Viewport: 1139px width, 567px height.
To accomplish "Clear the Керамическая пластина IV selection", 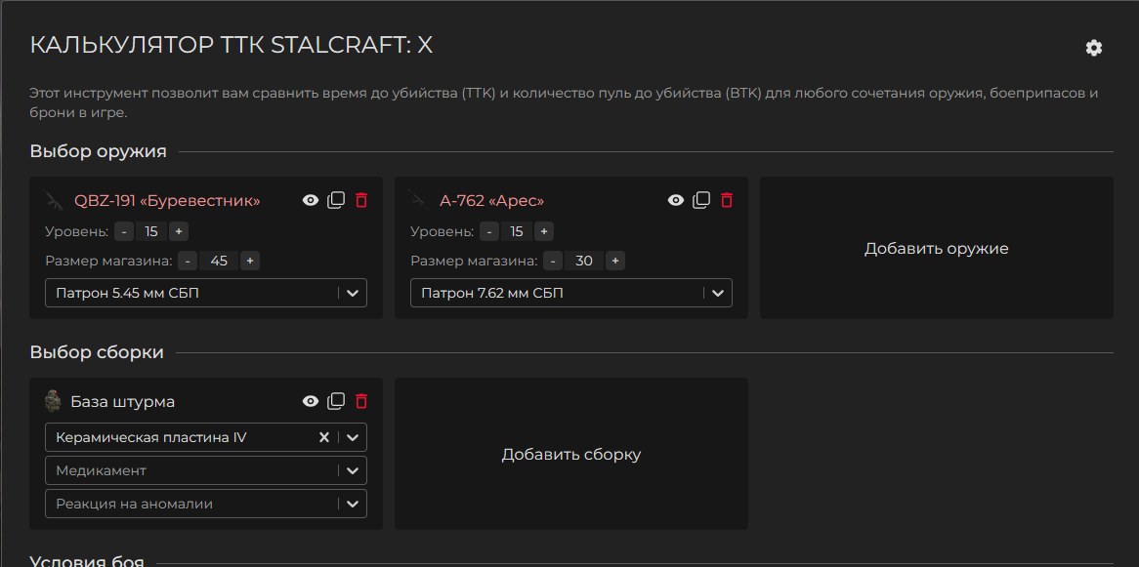I will click(x=324, y=437).
